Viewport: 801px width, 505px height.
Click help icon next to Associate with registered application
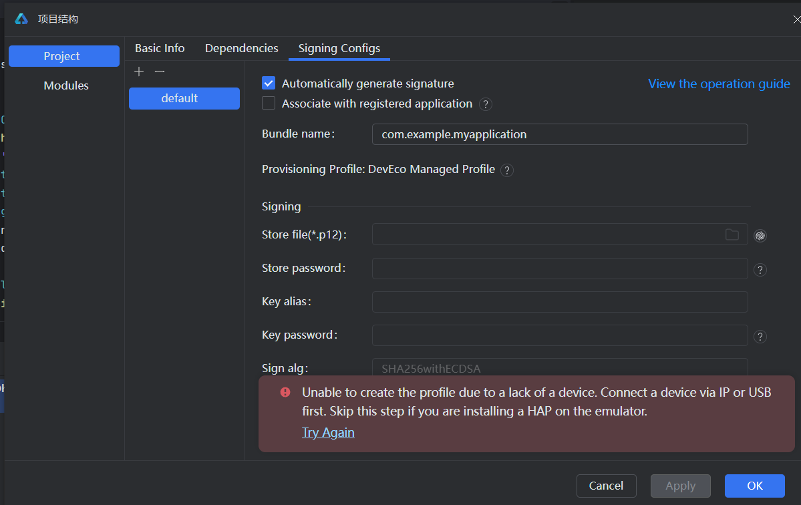pos(486,104)
